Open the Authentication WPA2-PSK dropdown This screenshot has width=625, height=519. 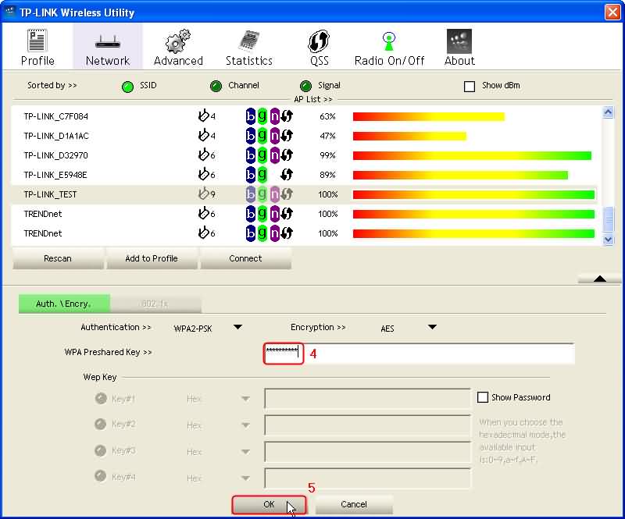237,327
